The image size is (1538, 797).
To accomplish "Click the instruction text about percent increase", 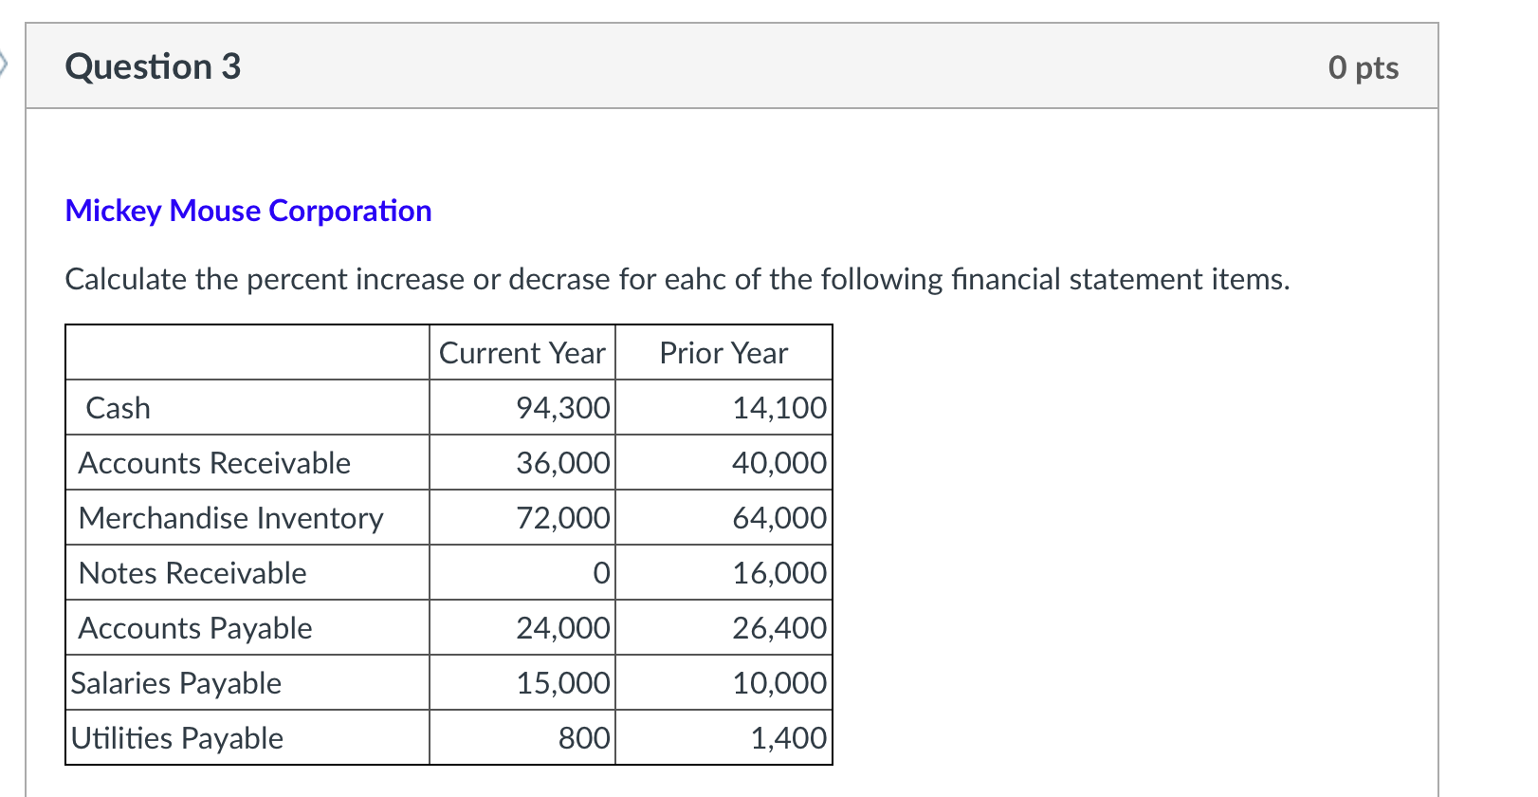I will pyautogui.click(x=677, y=279).
